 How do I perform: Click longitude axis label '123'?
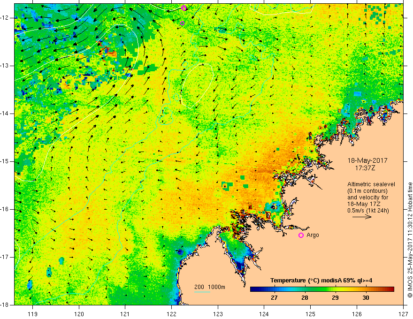coord(218,314)
